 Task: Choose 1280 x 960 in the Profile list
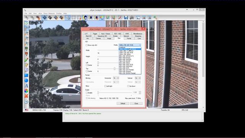pos(130,51)
